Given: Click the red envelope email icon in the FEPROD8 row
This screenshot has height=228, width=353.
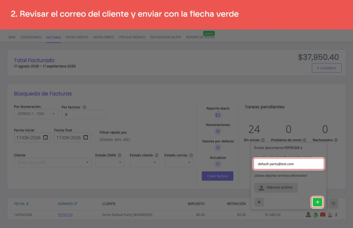Looking at the screenshot, I should 323,215.
